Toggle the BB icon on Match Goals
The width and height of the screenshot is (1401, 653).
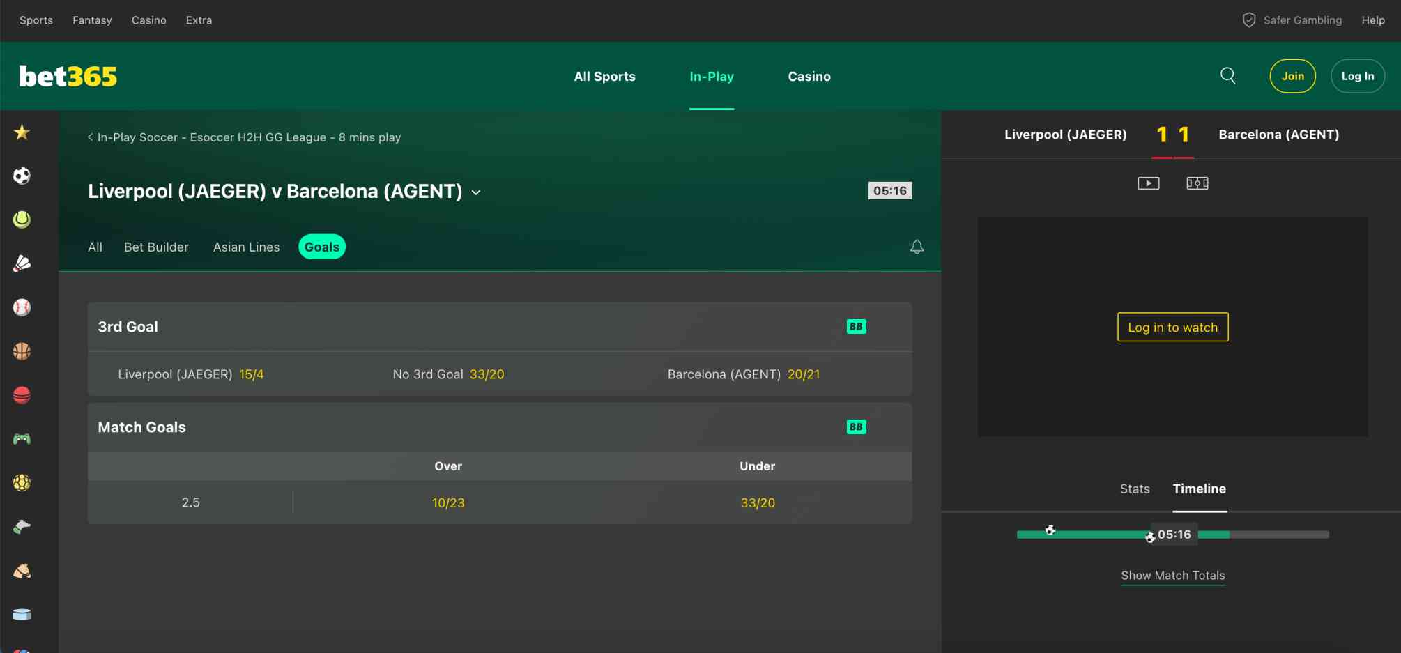click(856, 426)
